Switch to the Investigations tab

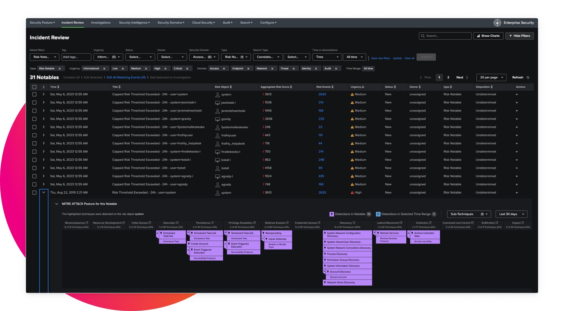[x=101, y=23]
